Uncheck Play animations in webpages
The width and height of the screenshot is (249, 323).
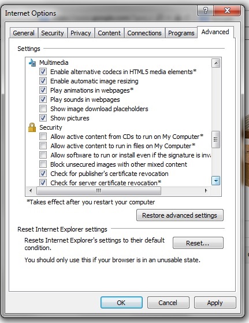coord(43,90)
